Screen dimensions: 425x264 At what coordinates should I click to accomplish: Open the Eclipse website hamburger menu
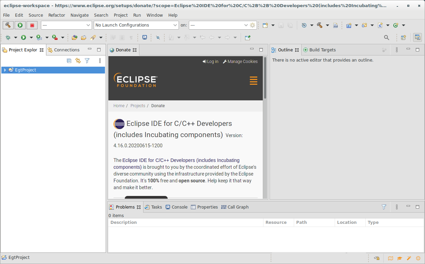[x=253, y=81]
